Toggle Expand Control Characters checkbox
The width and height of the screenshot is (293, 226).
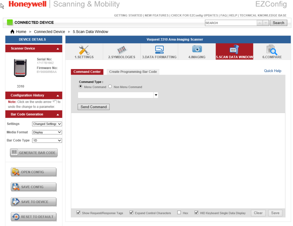[132, 212]
